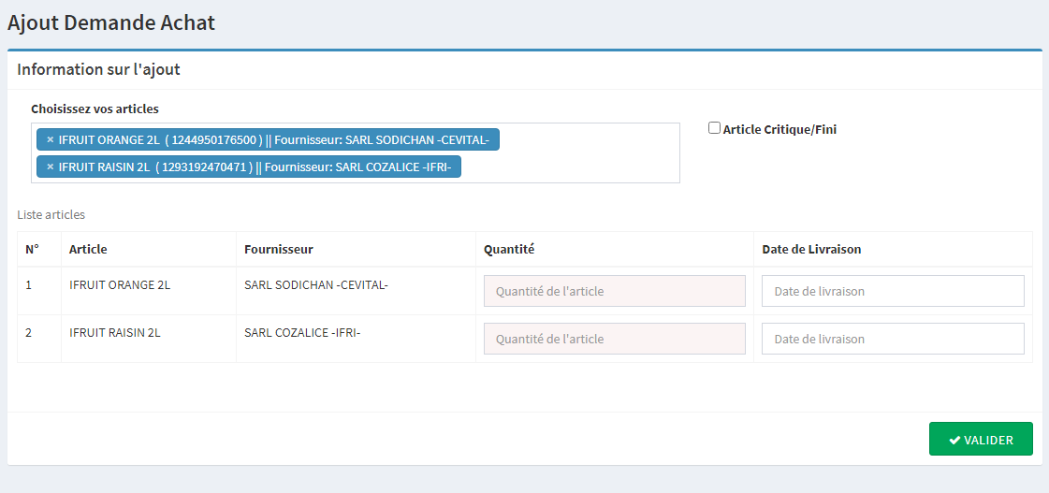Click the Date de Livraison column header
Screen dimensions: 1049x493
[x=811, y=250]
